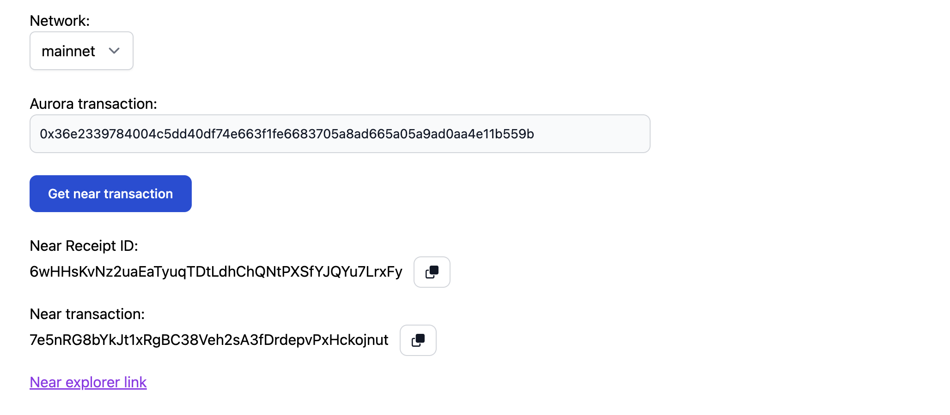Image resolution: width=950 pixels, height=415 pixels.
Task: Copy the Near transaction hash
Action: pyautogui.click(x=418, y=340)
